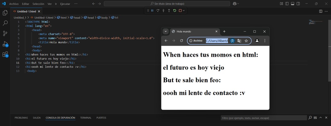Switch to the PROBLEMAS panel tab
The image size is (331, 126).
coord(21,118)
